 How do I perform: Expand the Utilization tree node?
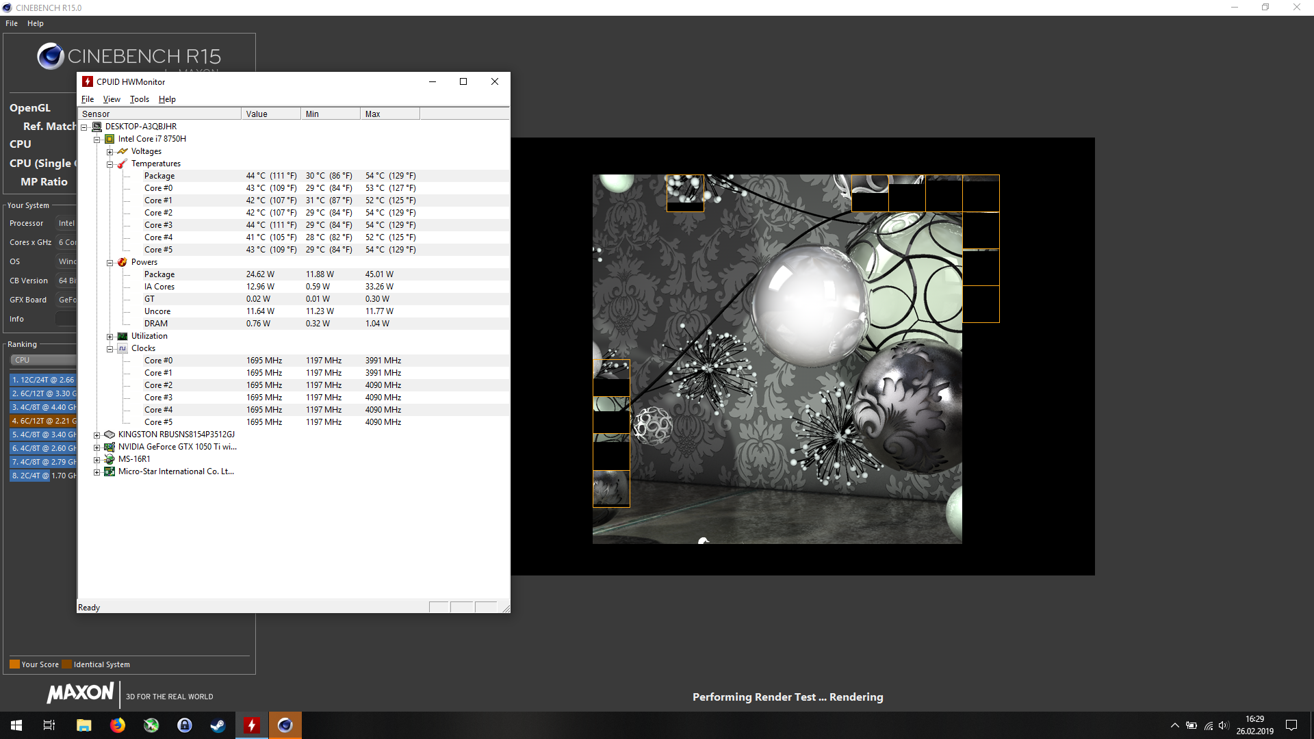tap(109, 337)
